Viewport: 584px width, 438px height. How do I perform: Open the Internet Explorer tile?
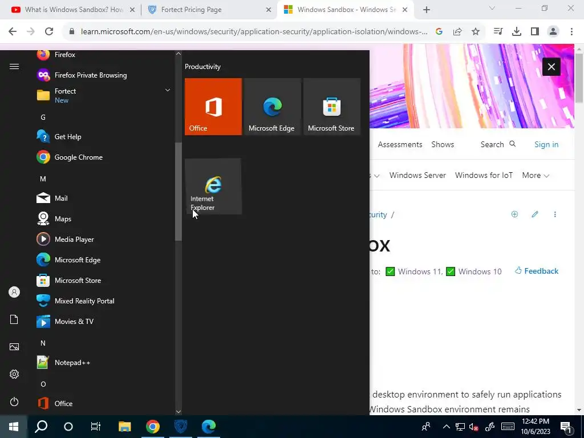tap(213, 186)
